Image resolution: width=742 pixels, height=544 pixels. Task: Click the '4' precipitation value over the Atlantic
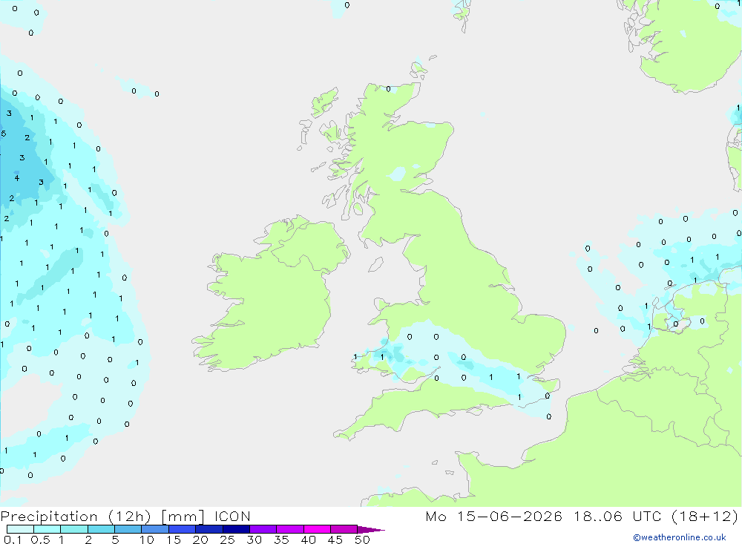pyautogui.click(x=17, y=178)
